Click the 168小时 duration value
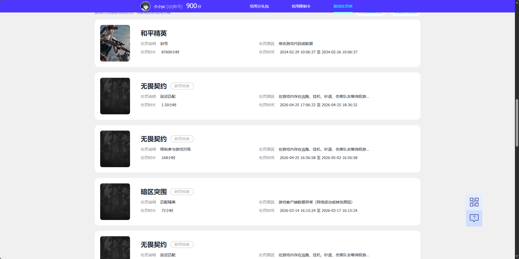This screenshot has height=259, width=519. click(168, 158)
